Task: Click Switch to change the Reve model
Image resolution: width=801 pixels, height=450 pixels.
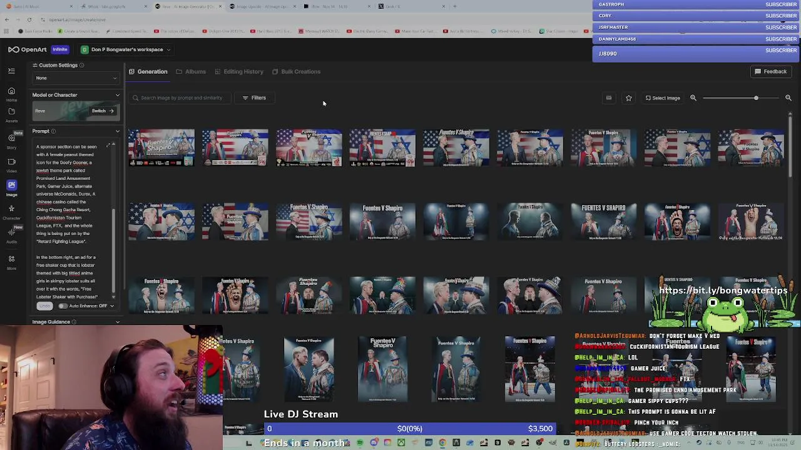Action: click(x=103, y=111)
